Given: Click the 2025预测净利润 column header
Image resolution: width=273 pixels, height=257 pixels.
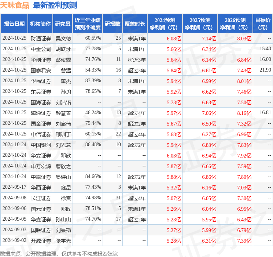Looking at the screenshot, I should 200,23.
